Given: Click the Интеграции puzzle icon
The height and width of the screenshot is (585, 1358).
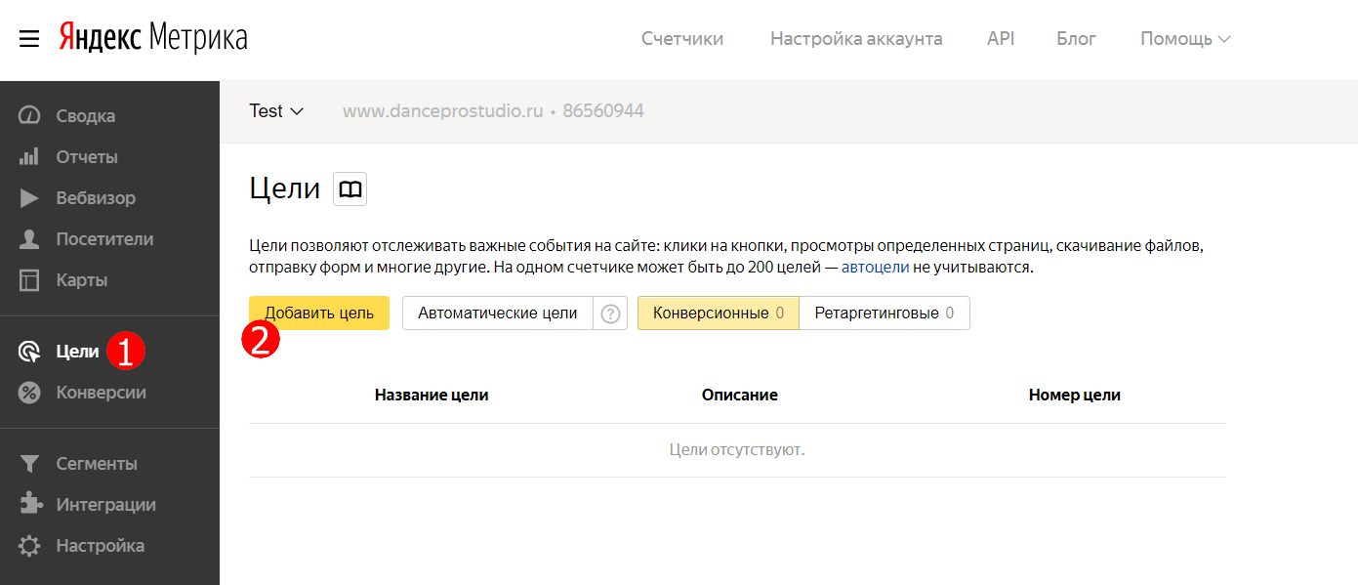Looking at the screenshot, I should coord(30,504).
